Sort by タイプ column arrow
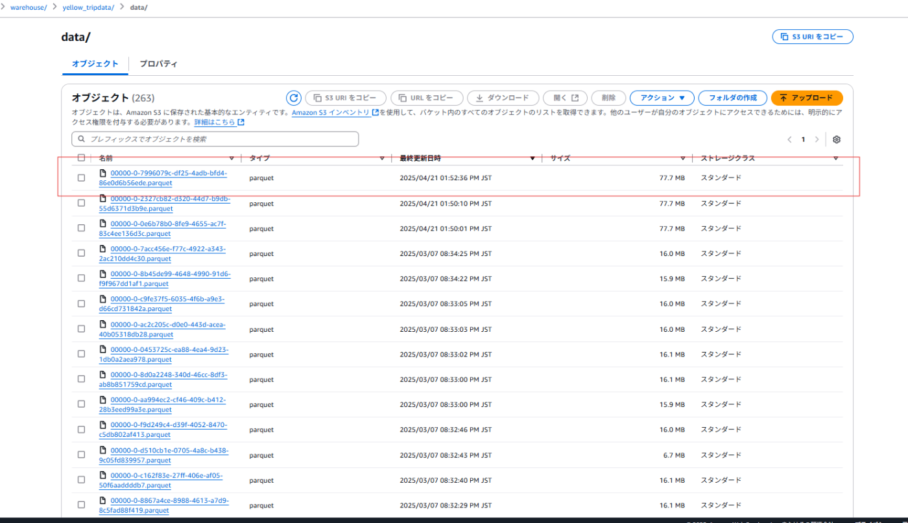908x523 pixels. click(x=382, y=159)
